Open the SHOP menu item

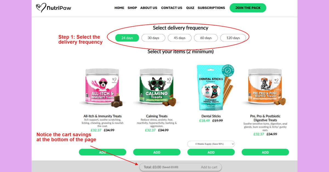132,8
